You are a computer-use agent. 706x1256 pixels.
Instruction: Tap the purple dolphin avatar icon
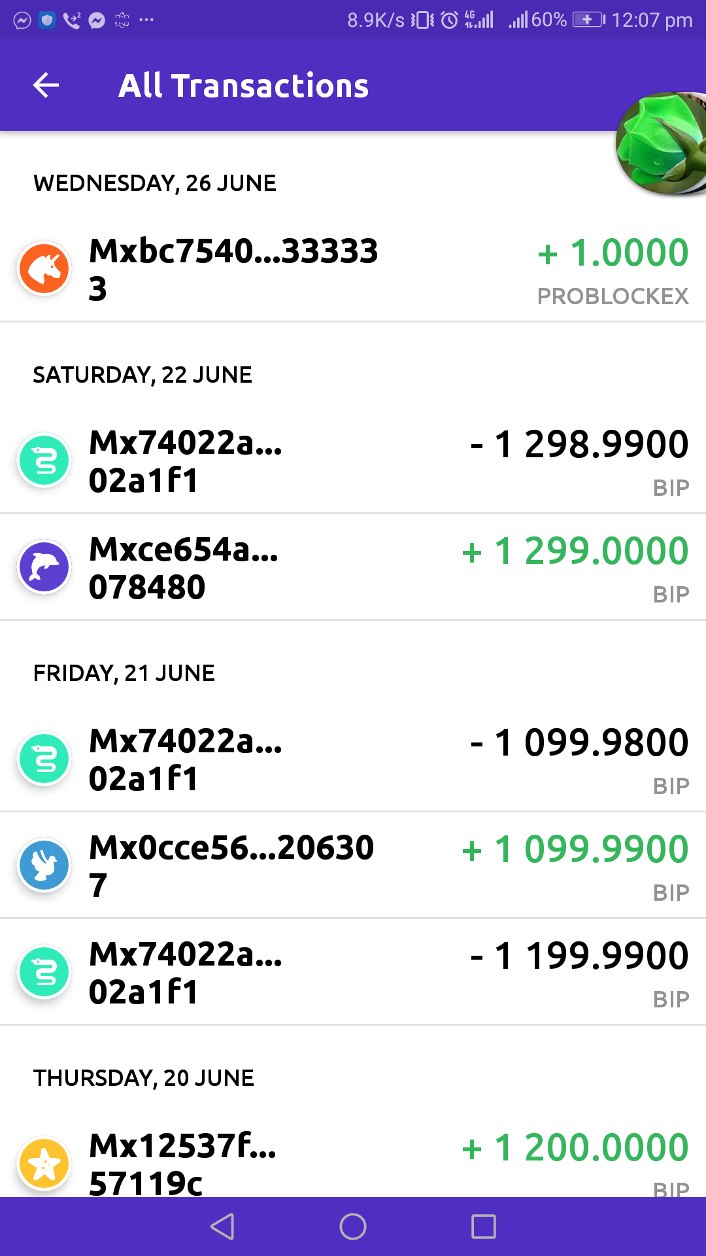[x=44, y=567]
